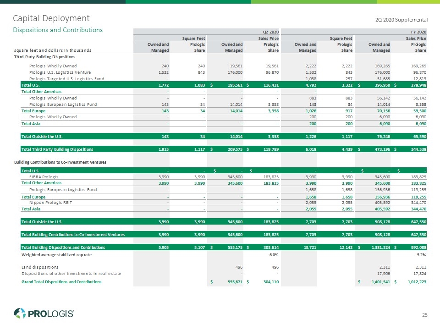
Task: Select 'square feet and dollars in thousands' note
Action: [53, 50]
